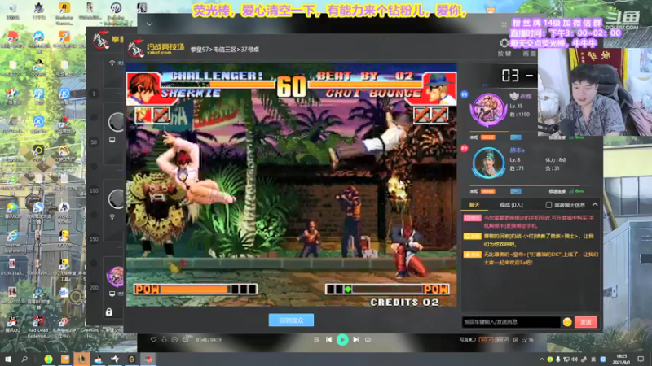Viewport: 652px width, 366px height.
Task: Click the monitor icon below first joystick circle
Action: click(112, 140)
